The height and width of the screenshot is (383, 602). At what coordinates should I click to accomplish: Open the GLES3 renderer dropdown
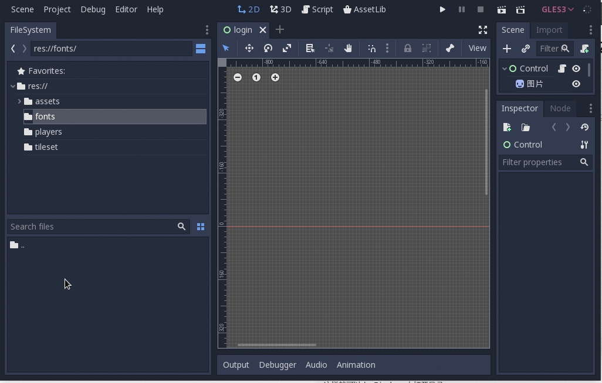point(556,9)
